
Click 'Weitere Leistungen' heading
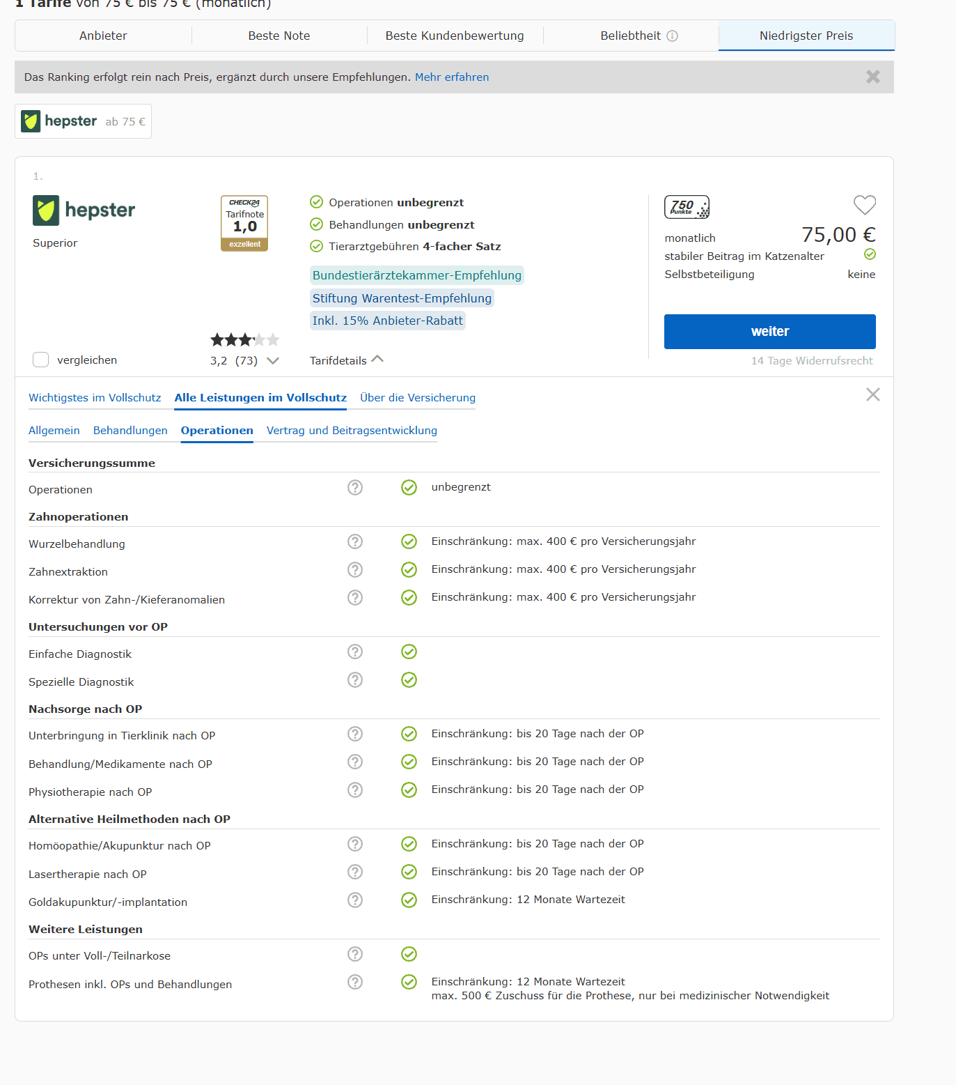pos(86,929)
